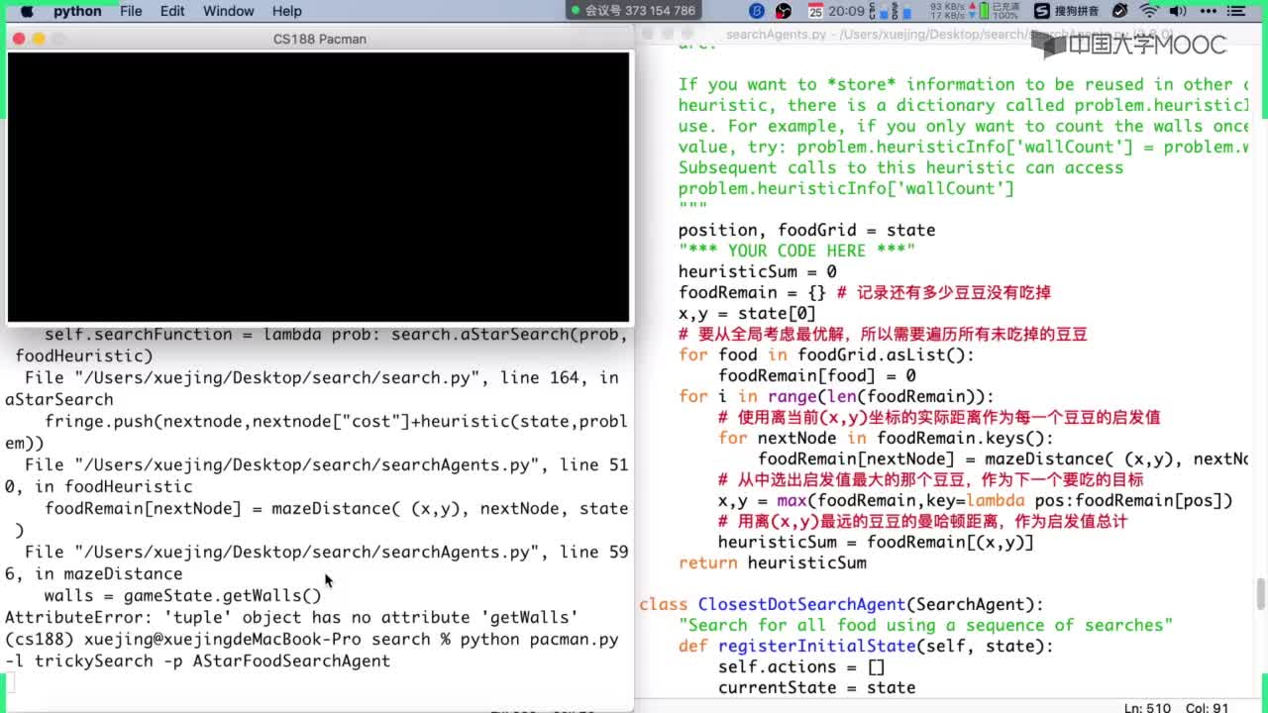Viewport: 1268px width, 713px height.
Task: Click the editor's vertical scrollbar thumb
Action: pos(1260,594)
